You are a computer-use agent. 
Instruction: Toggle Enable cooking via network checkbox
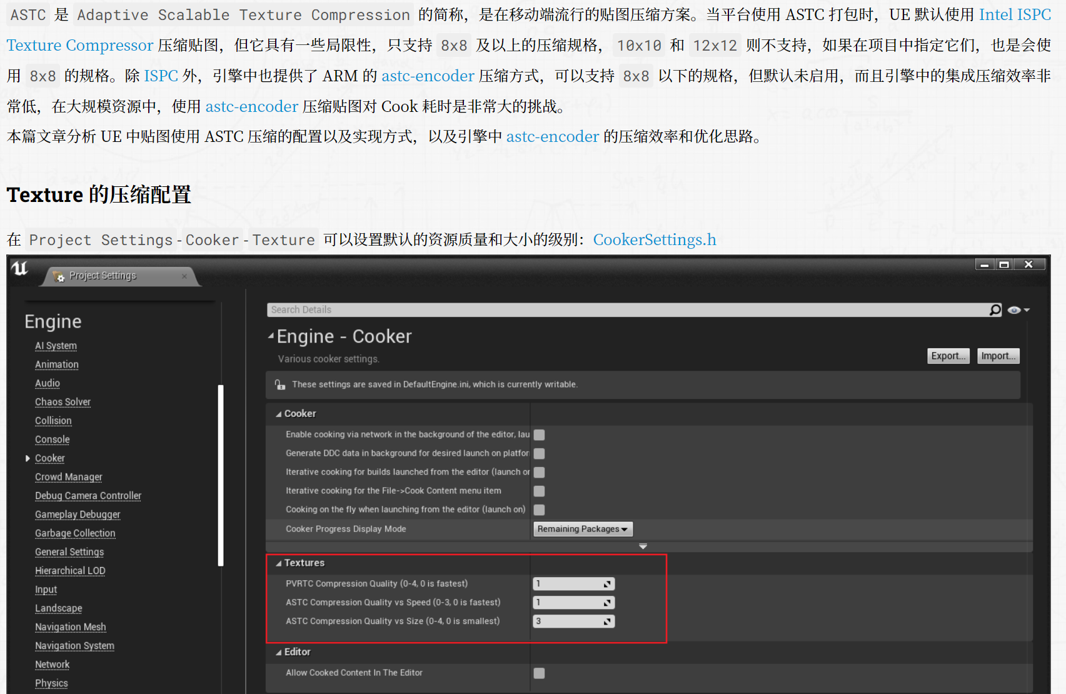tap(540, 435)
